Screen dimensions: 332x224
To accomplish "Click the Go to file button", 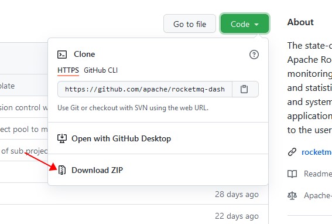I will (190, 24).
